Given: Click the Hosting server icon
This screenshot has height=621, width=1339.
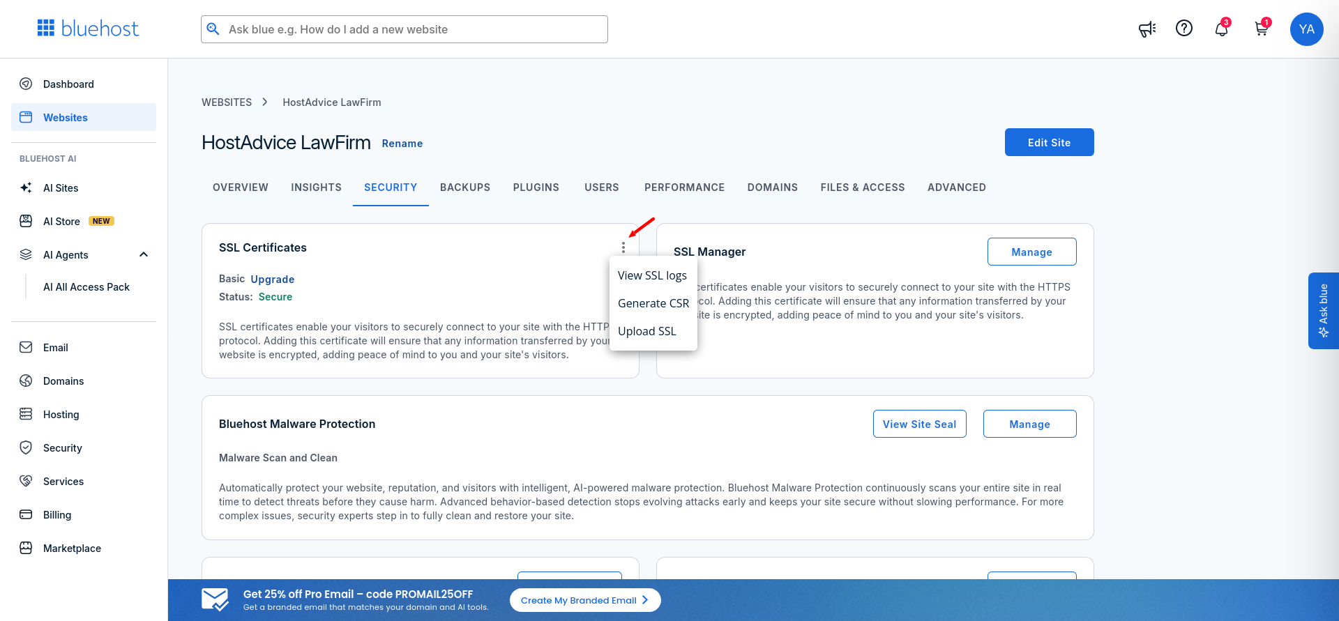Looking at the screenshot, I should [x=26, y=414].
